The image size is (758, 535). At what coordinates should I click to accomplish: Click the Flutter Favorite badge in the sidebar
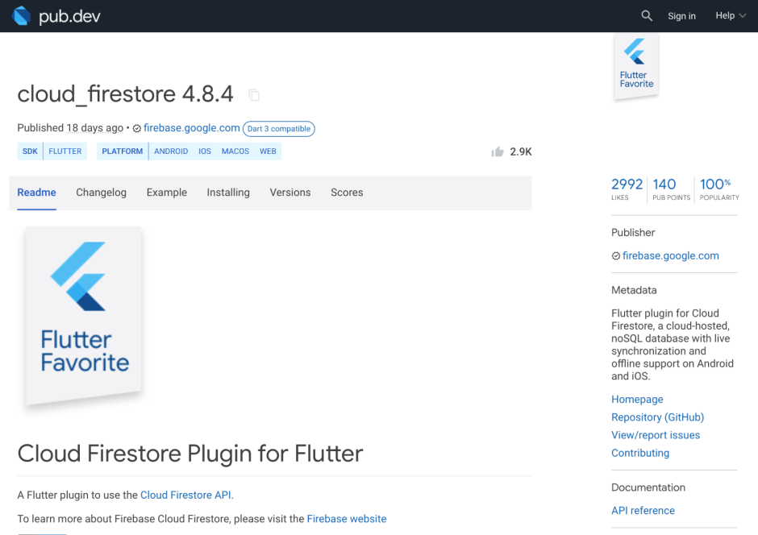tap(635, 66)
